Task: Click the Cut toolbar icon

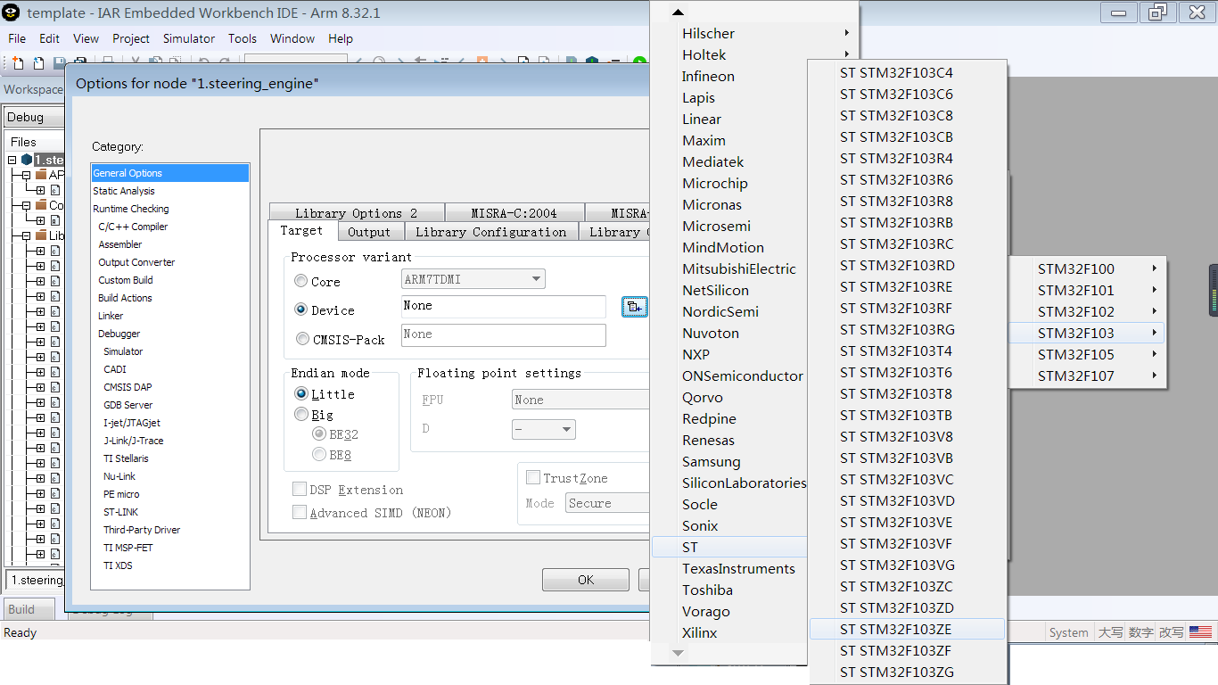Action: coord(136,62)
